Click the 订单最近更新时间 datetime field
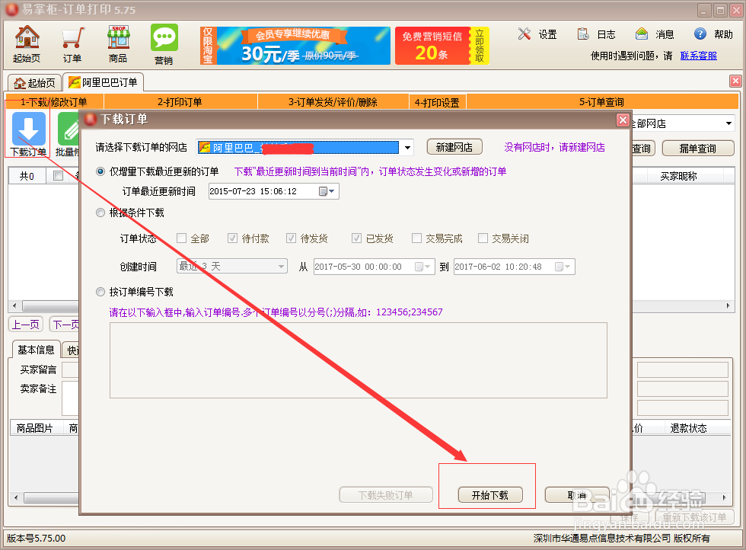The height and width of the screenshot is (550, 746). tap(273, 191)
